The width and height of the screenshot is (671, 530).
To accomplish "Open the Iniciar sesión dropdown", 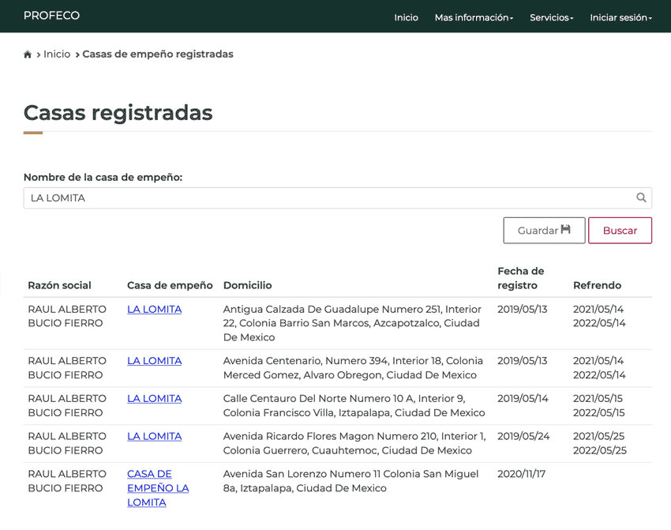I will click(620, 17).
